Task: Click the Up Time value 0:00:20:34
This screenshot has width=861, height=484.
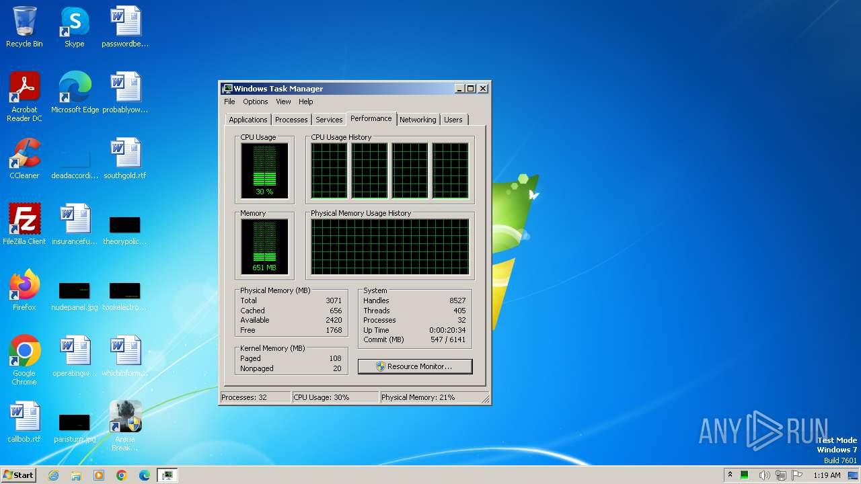Action: pyautogui.click(x=447, y=330)
